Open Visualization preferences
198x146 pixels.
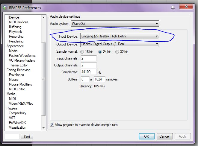(x=17, y=127)
